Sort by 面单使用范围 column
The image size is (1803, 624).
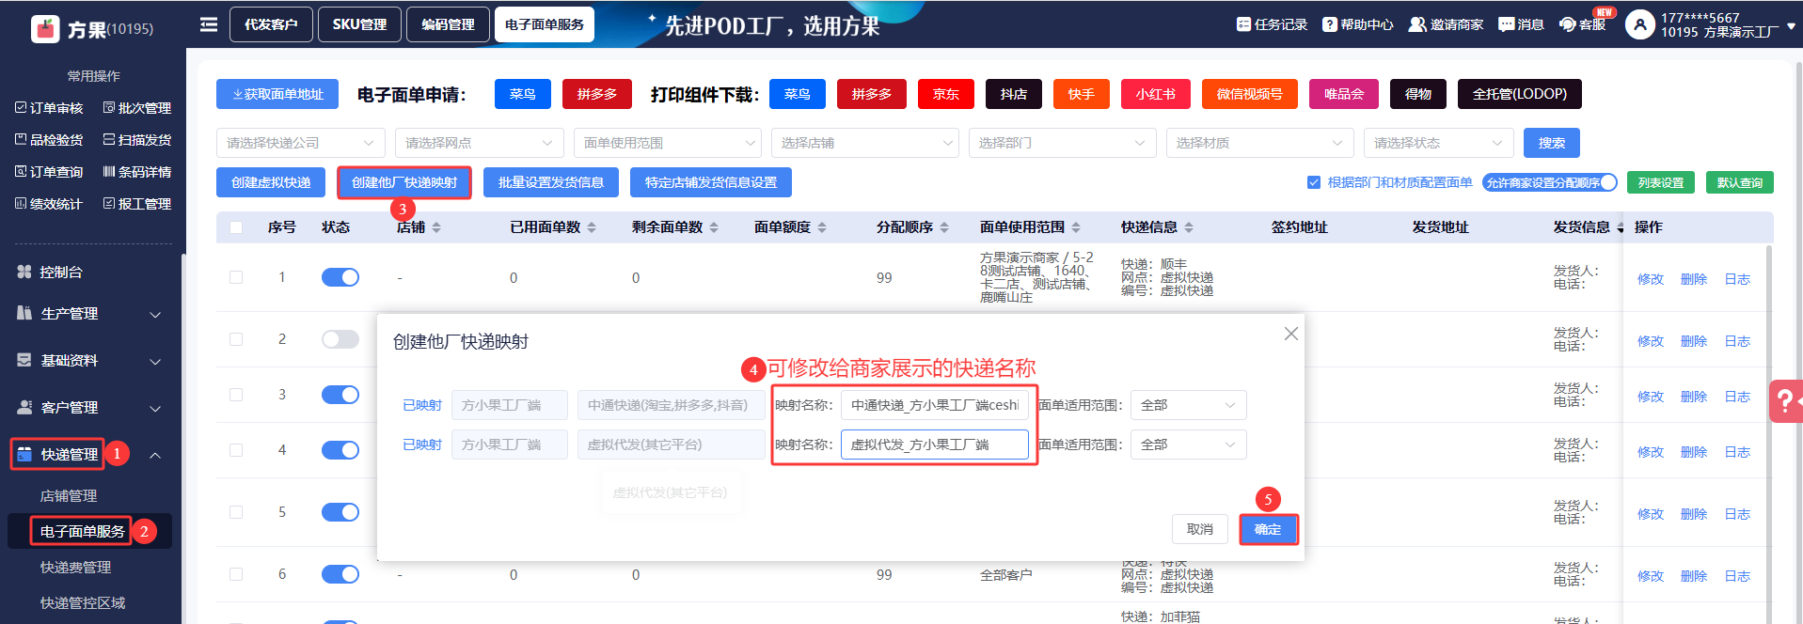(x=1076, y=227)
